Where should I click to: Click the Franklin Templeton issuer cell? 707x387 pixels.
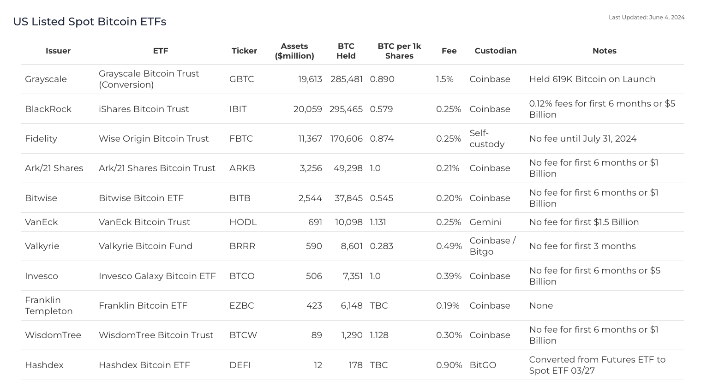click(48, 305)
